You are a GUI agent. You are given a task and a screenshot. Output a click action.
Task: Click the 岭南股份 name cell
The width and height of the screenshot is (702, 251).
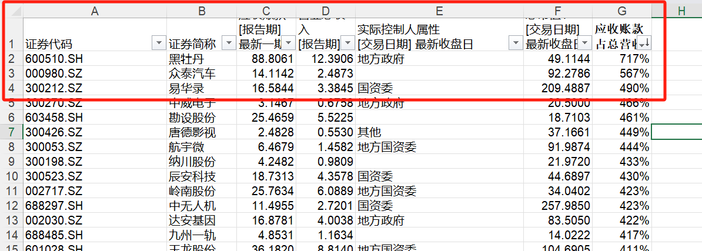[202, 192]
